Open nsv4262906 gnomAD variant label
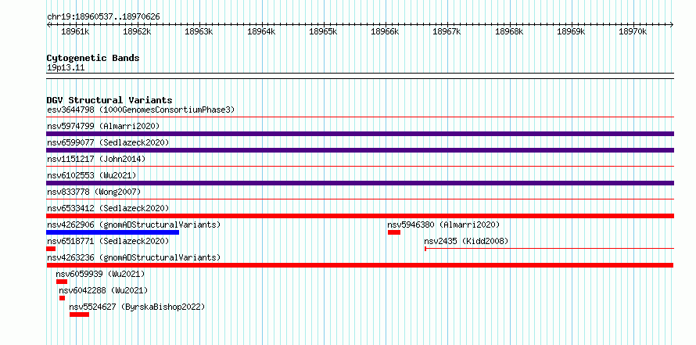 pyautogui.click(x=134, y=225)
